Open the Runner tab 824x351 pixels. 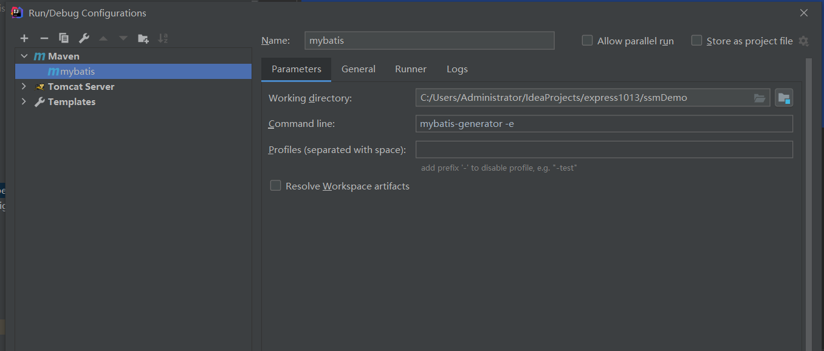point(411,69)
